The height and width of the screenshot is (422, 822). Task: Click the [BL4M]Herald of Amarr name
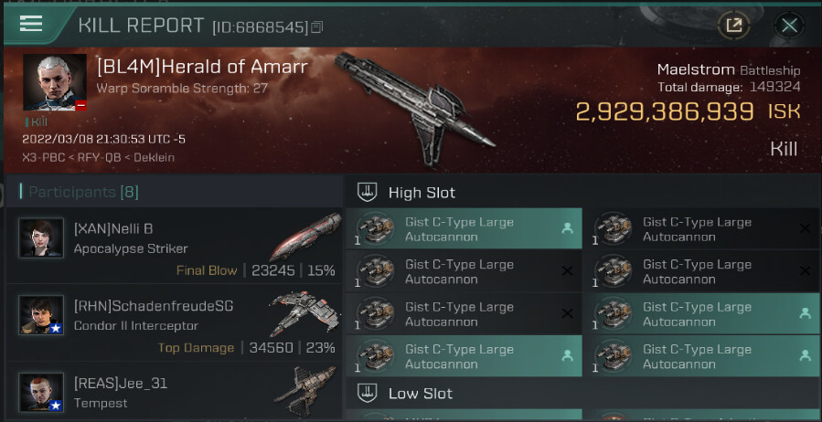coord(202,67)
